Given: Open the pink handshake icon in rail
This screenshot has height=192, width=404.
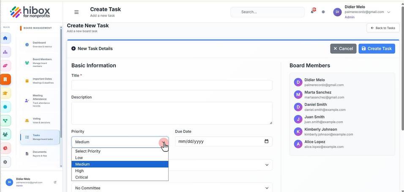Looking at the screenshot, I should [x=5, y=66].
